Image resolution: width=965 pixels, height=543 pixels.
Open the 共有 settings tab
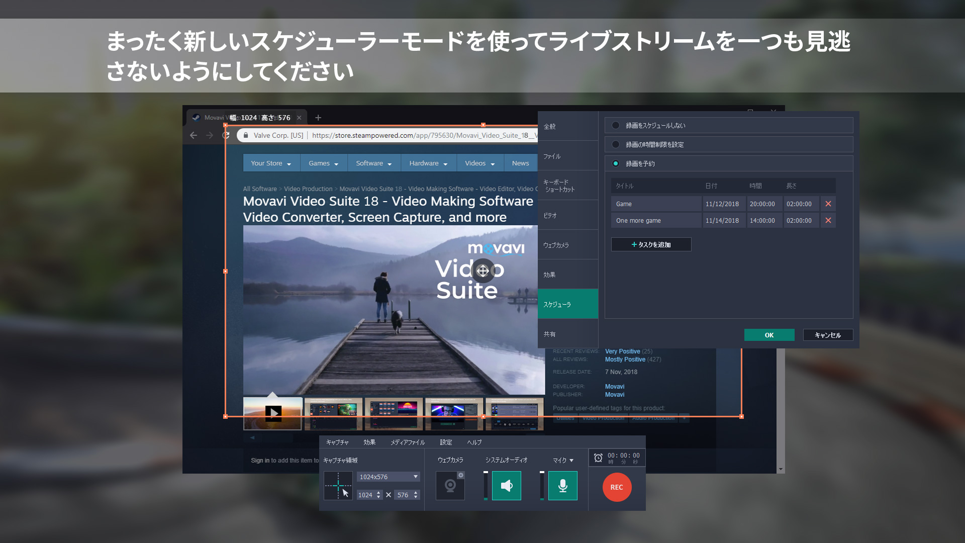tap(568, 334)
